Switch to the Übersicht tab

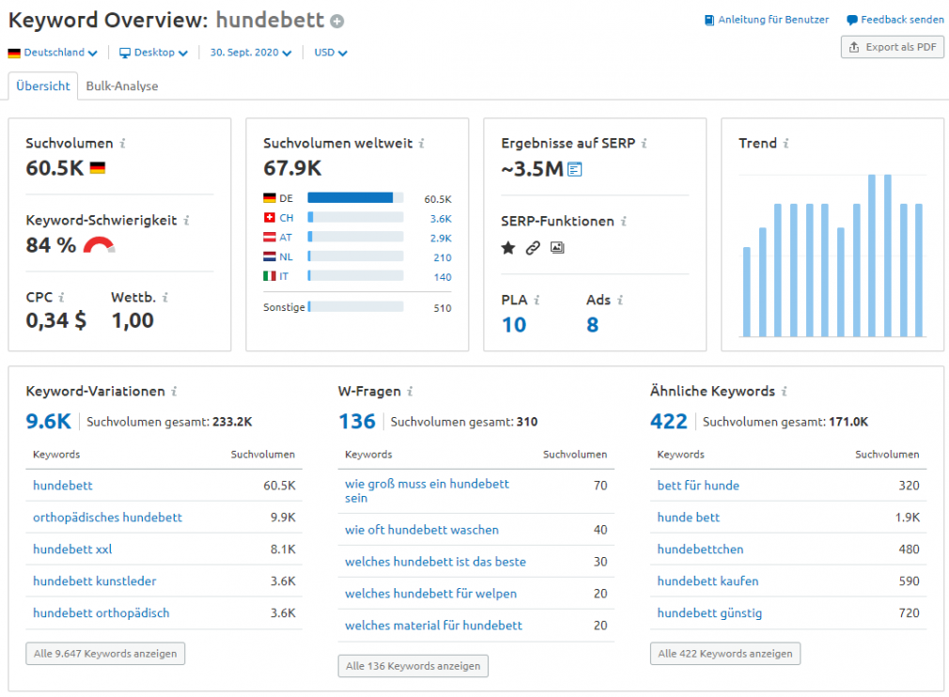pos(43,85)
